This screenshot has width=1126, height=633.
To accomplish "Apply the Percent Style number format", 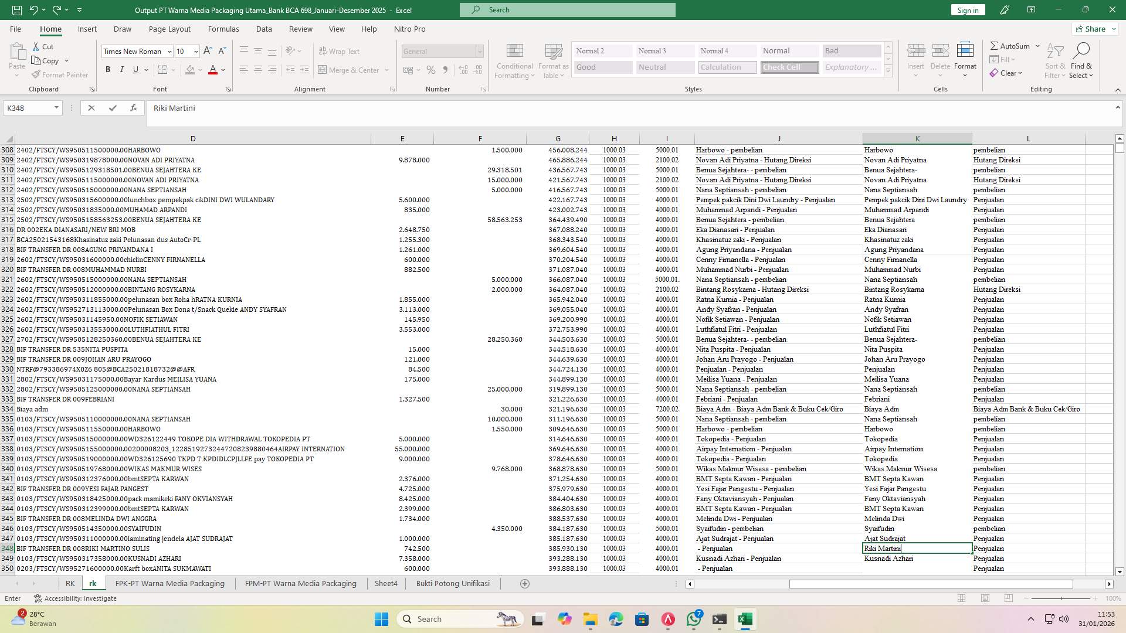I will 431,69.
